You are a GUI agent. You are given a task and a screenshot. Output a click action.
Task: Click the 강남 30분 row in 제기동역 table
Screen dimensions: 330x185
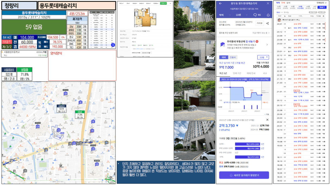pos(78,27)
